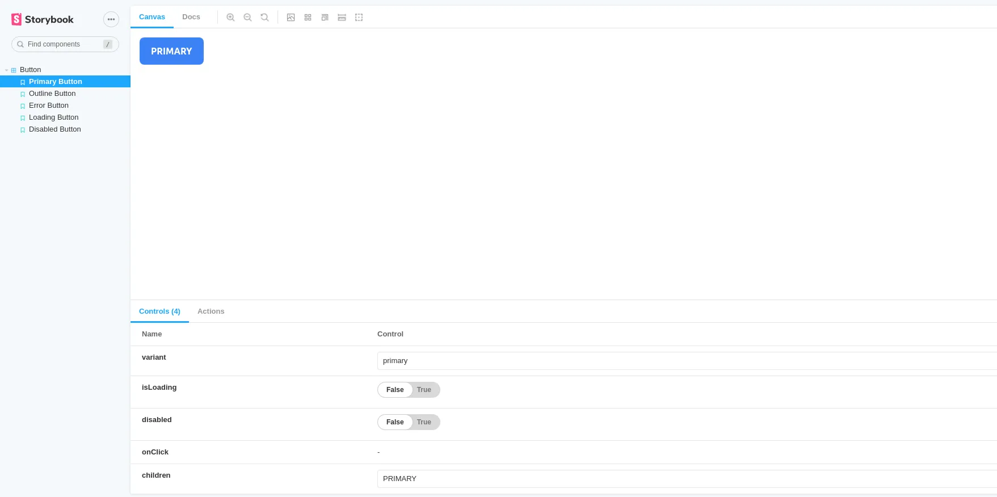Click the blue PRIMARY button in canvas

pyautogui.click(x=171, y=51)
